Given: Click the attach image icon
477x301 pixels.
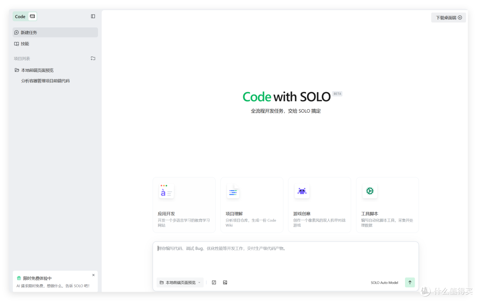Looking at the screenshot, I should click(x=225, y=282).
